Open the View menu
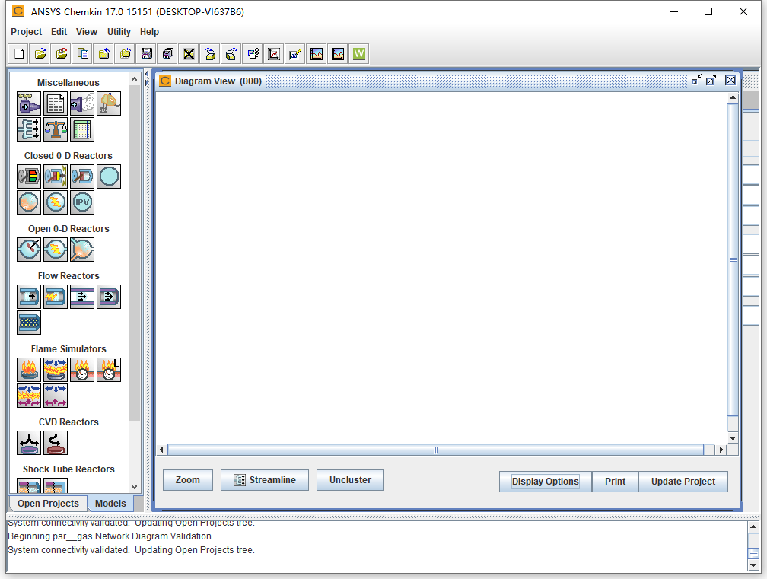Screen dimensions: 767x579 click(87, 32)
